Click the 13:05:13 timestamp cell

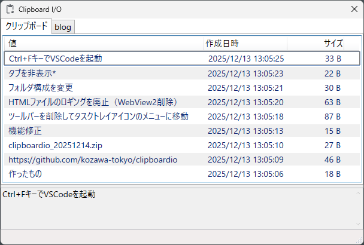(x=245, y=131)
